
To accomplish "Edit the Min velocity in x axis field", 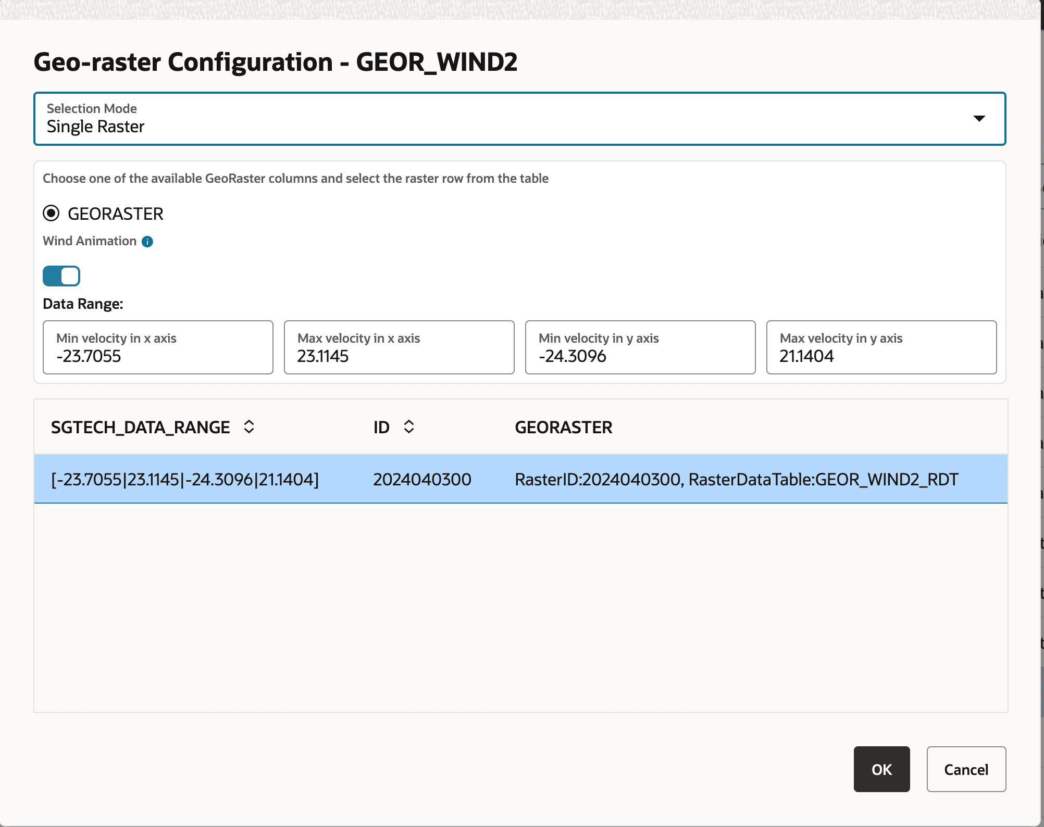I will coord(157,356).
